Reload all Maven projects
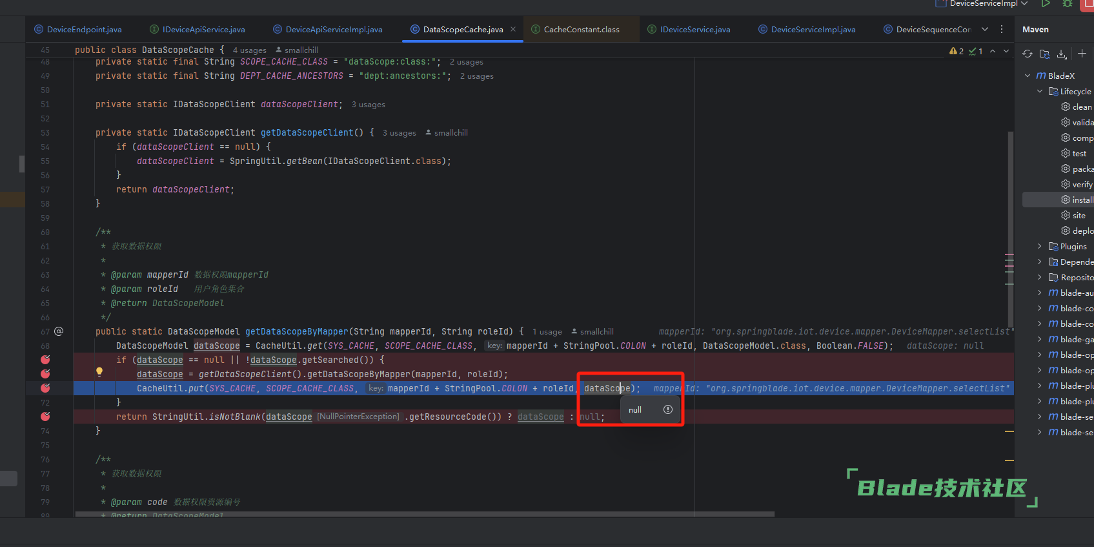 click(x=1028, y=54)
